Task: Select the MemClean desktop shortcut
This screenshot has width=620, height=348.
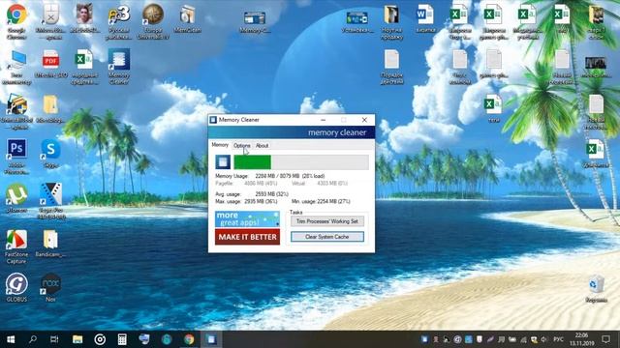Action: pyautogui.click(x=187, y=19)
